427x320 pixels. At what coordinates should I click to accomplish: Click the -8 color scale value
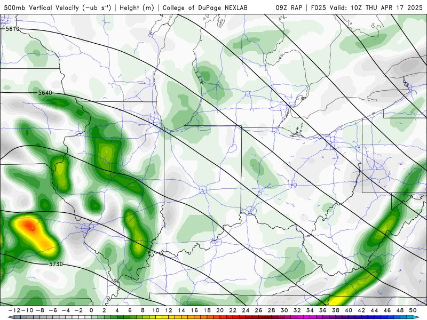click(x=40, y=310)
